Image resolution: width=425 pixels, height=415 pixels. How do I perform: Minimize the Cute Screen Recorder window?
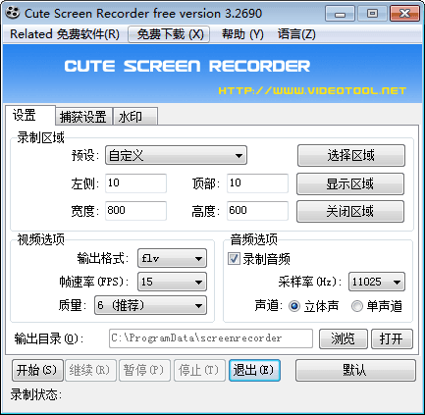point(340,14)
